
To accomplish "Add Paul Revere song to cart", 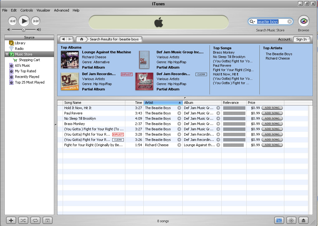I will 272,113.
